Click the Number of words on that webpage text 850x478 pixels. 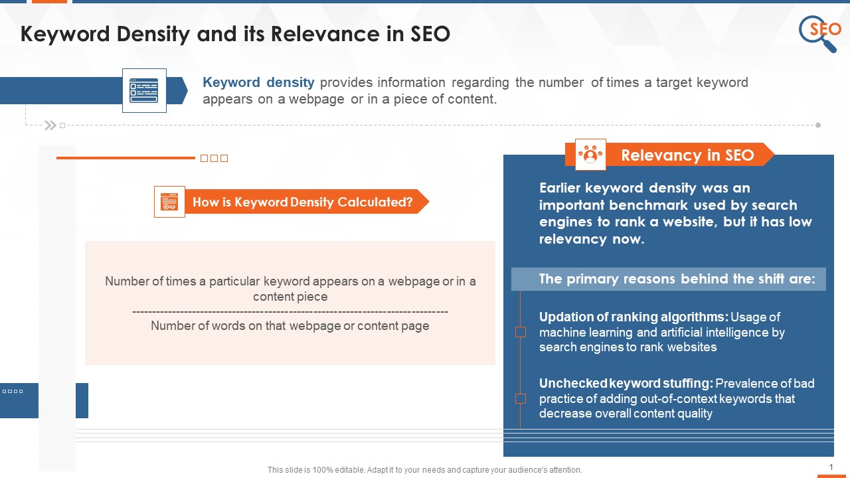tap(290, 326)
